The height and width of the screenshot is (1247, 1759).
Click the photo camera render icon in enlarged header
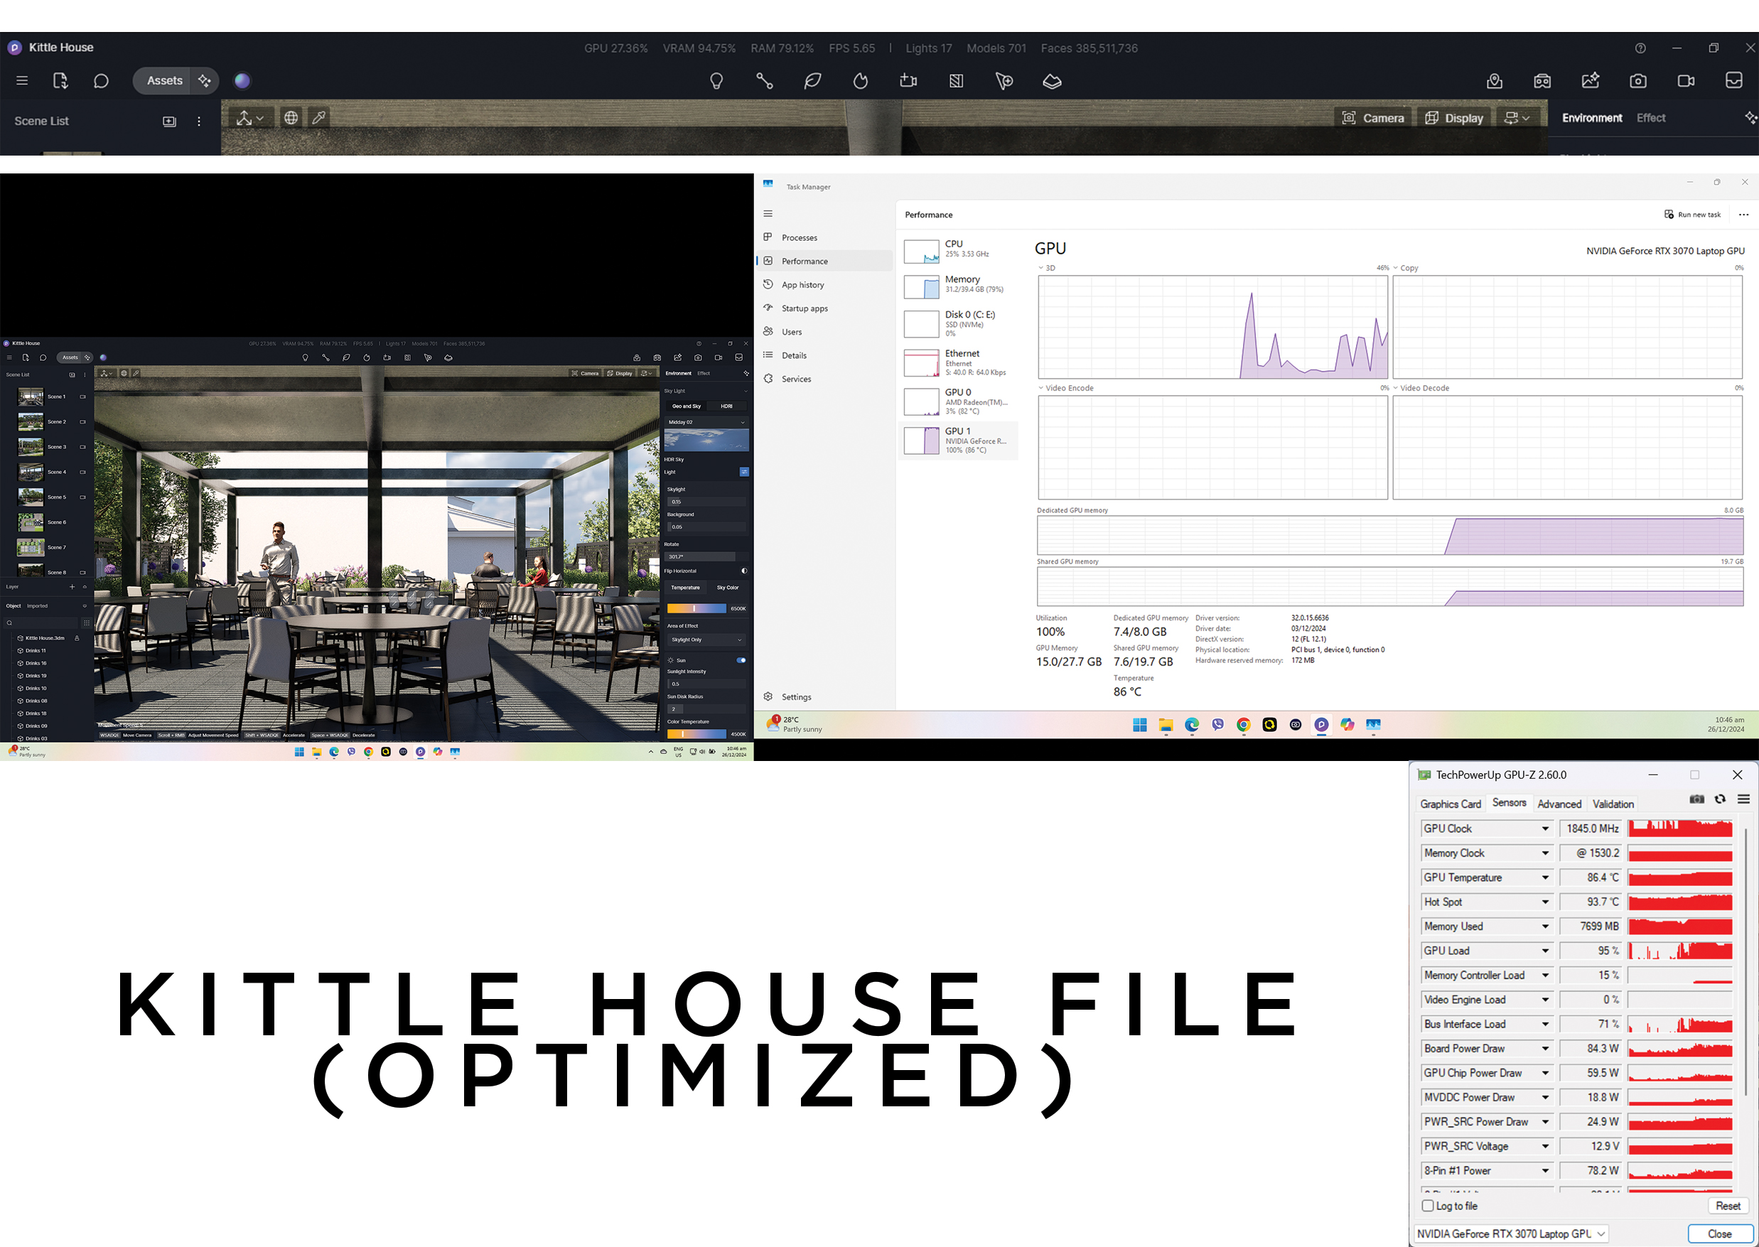pyautogui.click(x=1638, y=80)
